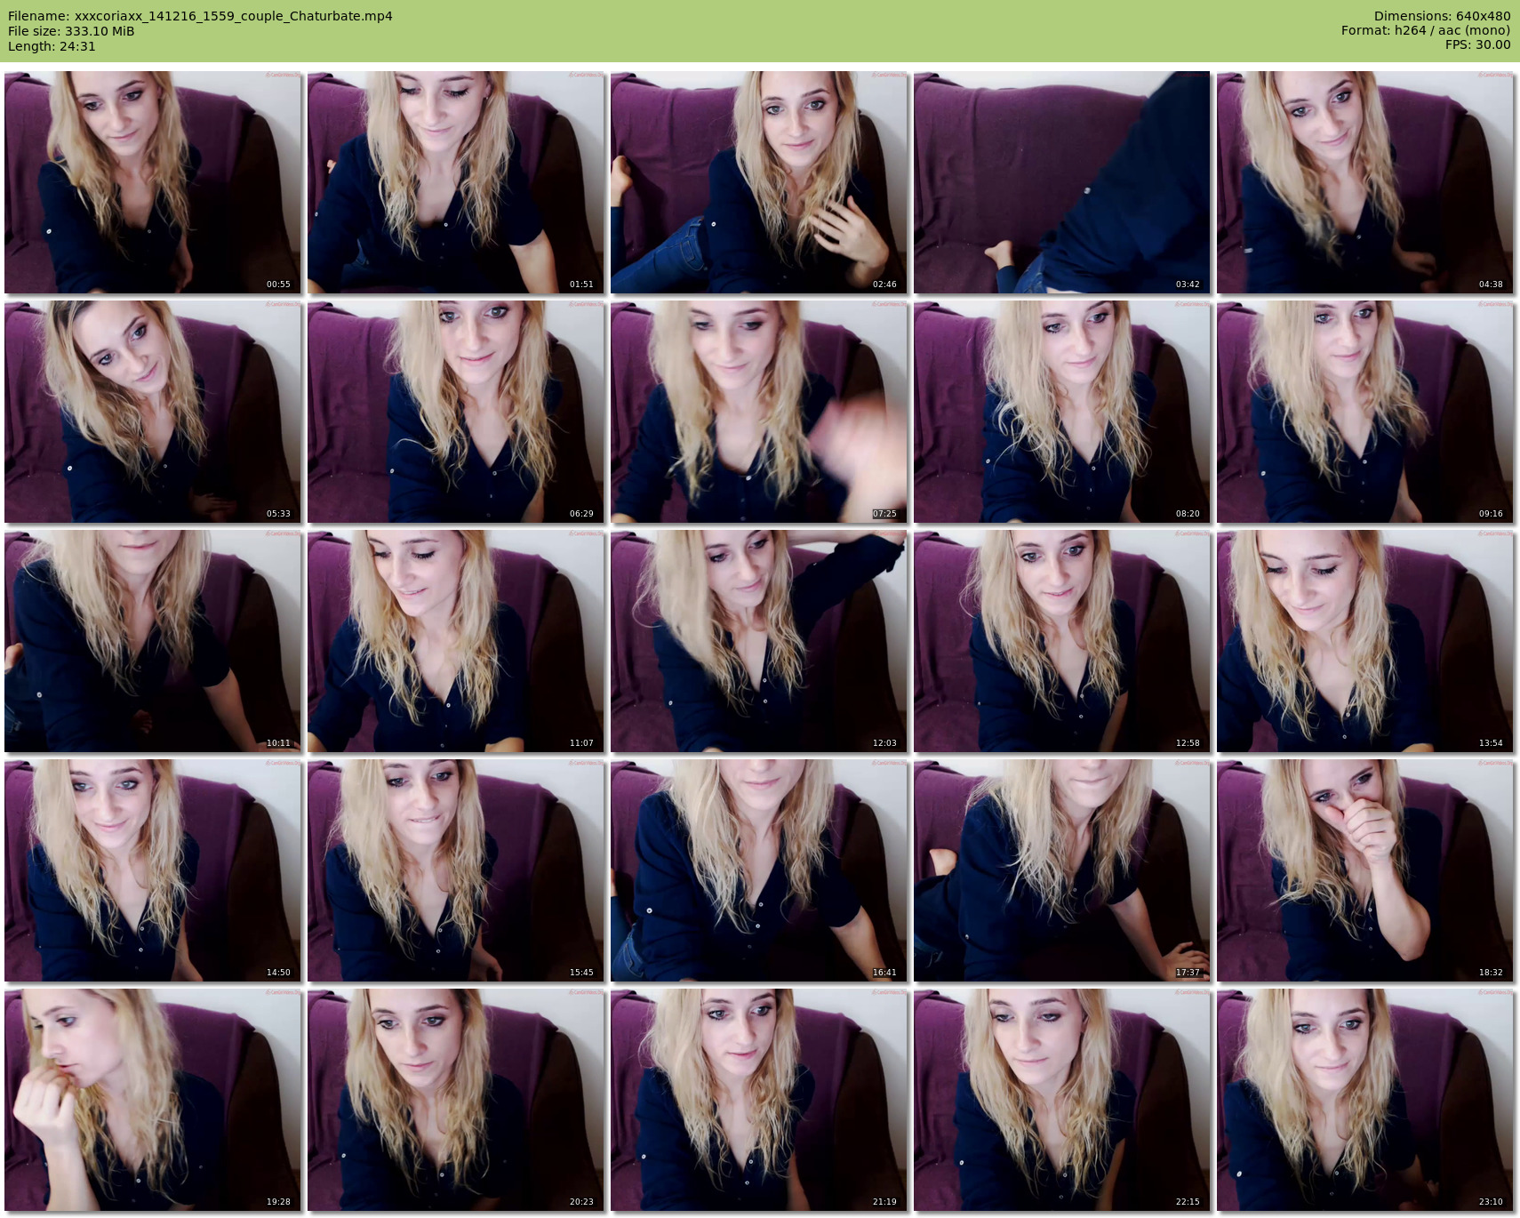Open the thumbnail stamped 00:55

pos(153,182)
